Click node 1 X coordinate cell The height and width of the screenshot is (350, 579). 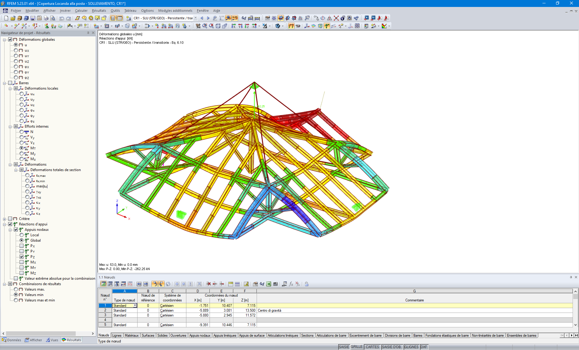click(x=198, y=306)
